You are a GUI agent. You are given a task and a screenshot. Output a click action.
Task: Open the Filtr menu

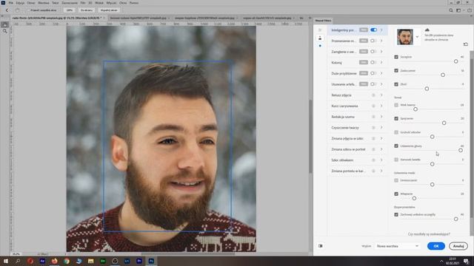(x=83, y=3)
